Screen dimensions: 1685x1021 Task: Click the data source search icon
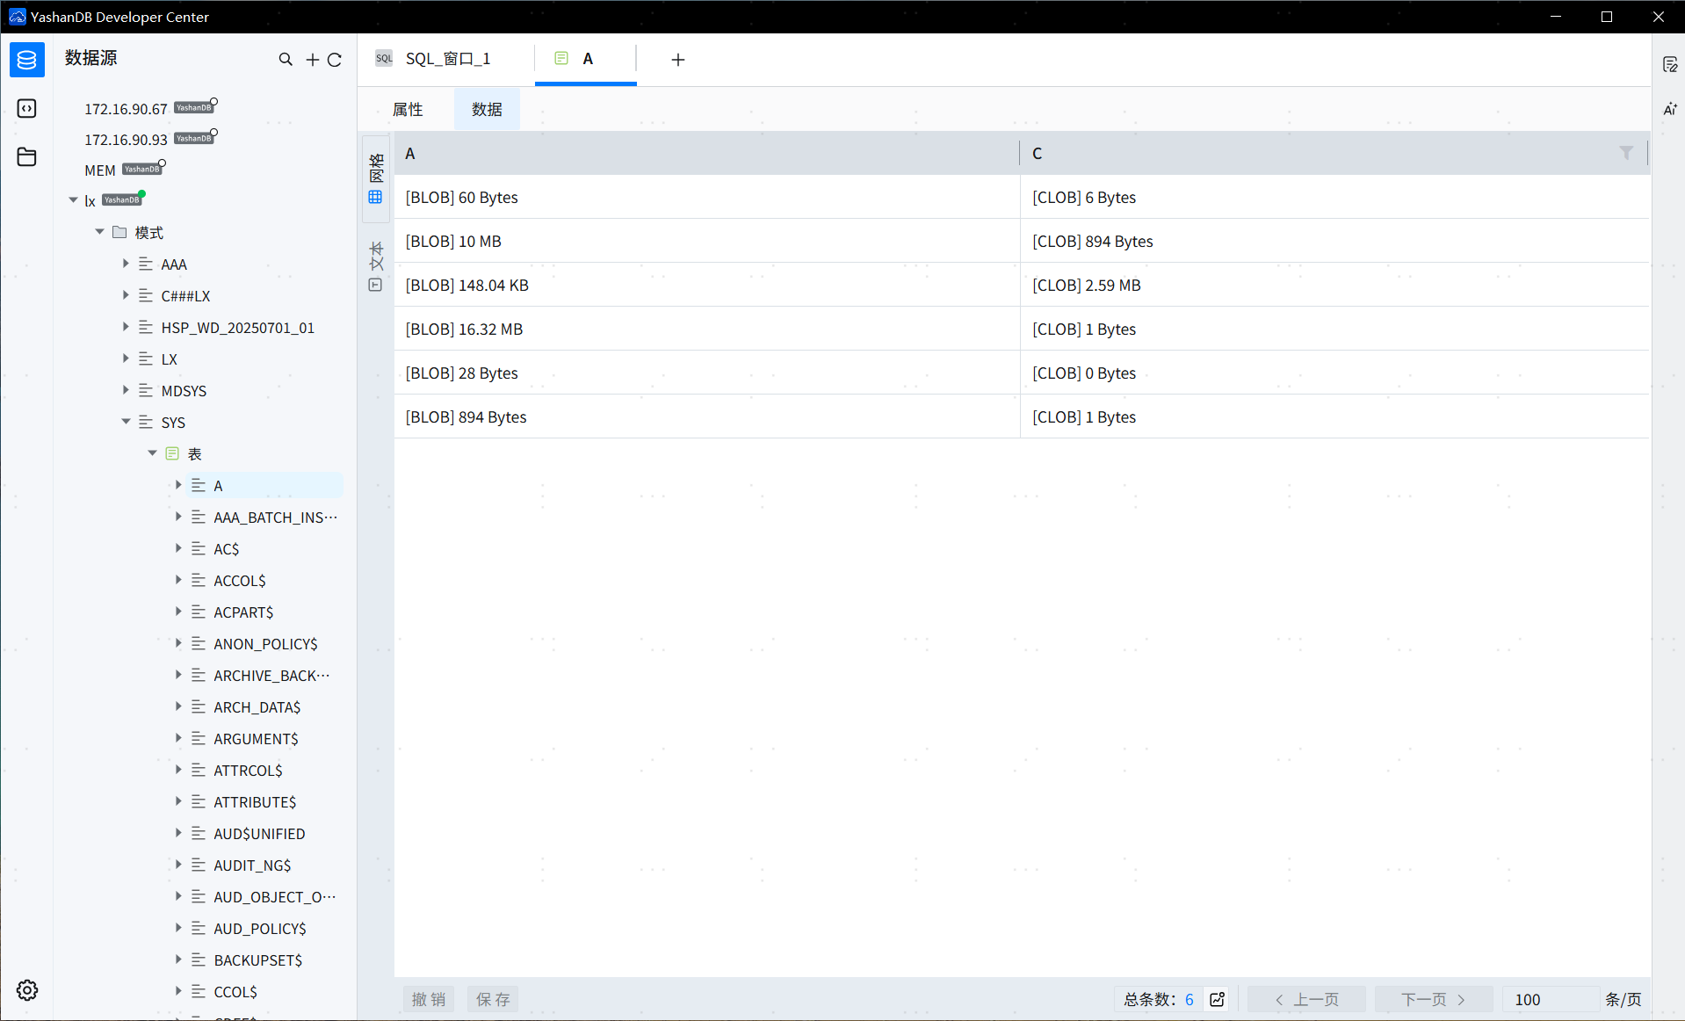pos(286,60)
